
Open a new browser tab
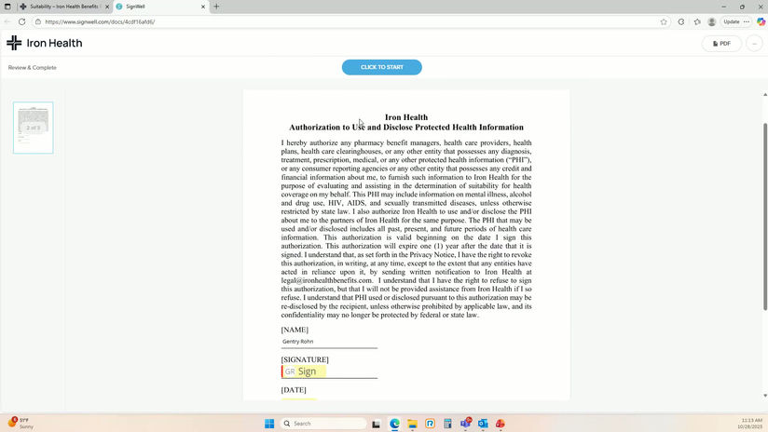tap(216, 7)
